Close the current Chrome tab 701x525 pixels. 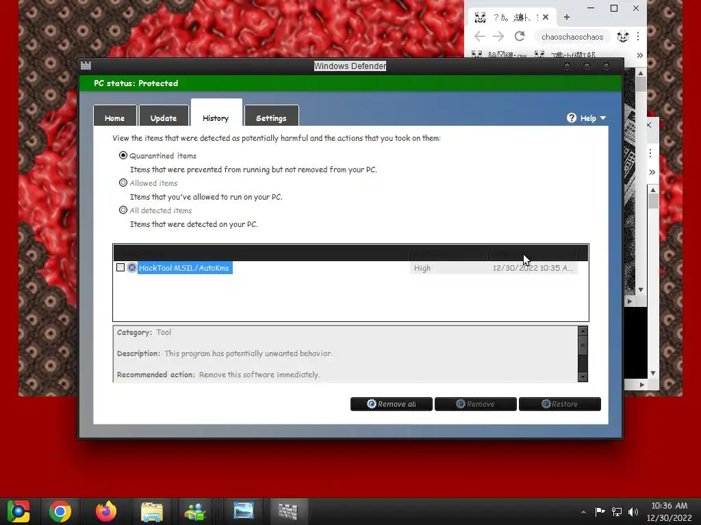pos(546,17)
